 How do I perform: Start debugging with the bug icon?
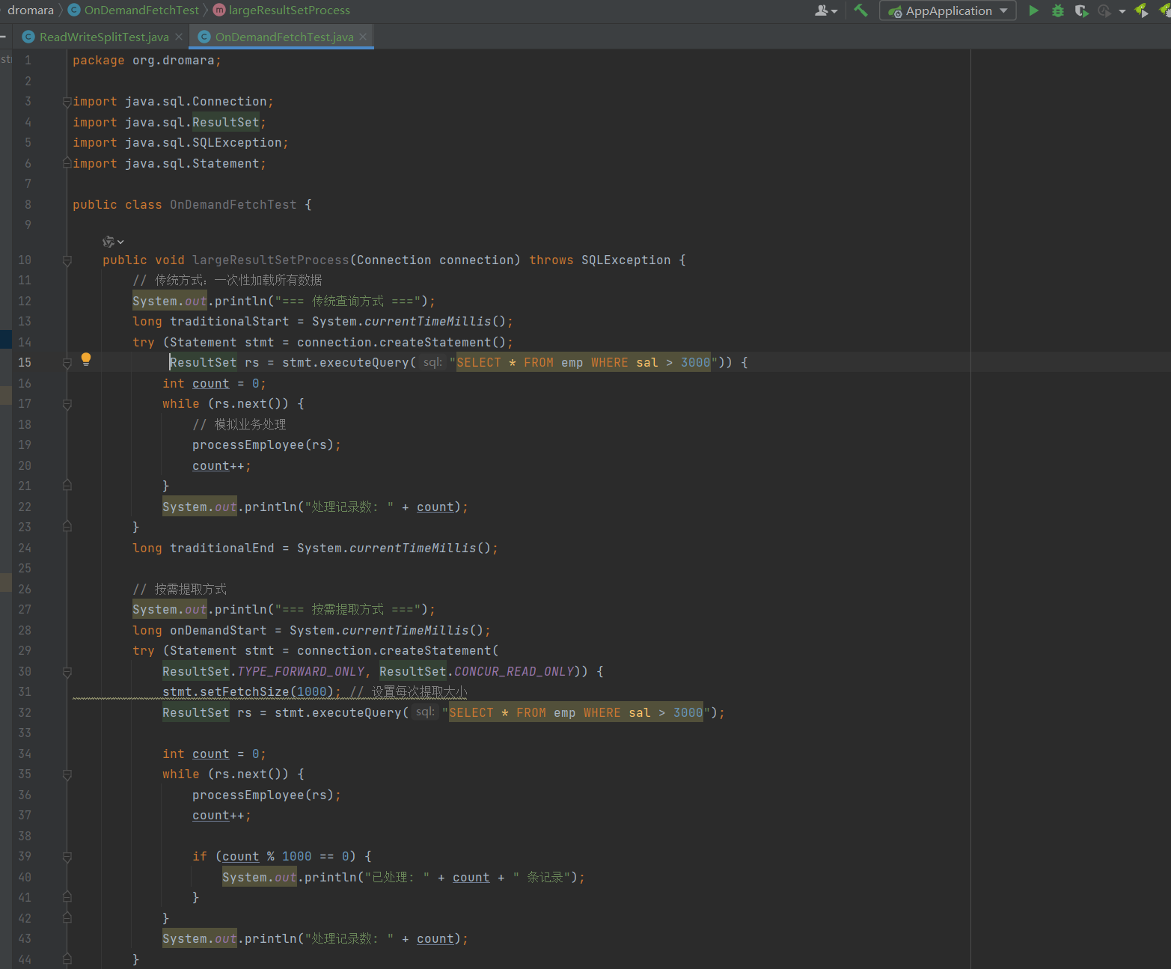1057,10
